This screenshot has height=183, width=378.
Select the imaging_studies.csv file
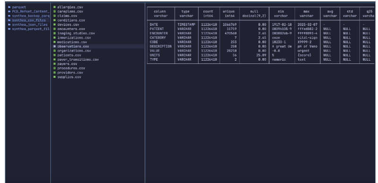pyautogui.click(x=76, y=33)
